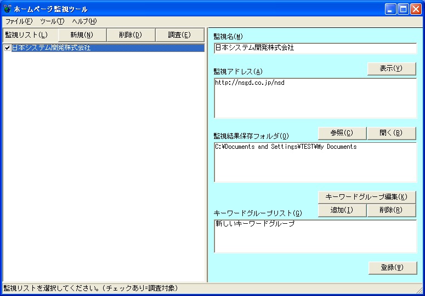Maximize the ホームページ監視ツール window

click(403, 9)
